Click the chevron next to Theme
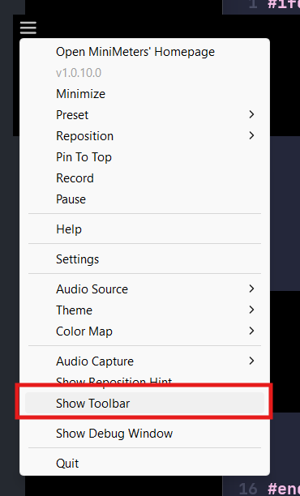The width and height of the screenshot is (300, 496). click(x=251, y=310)
